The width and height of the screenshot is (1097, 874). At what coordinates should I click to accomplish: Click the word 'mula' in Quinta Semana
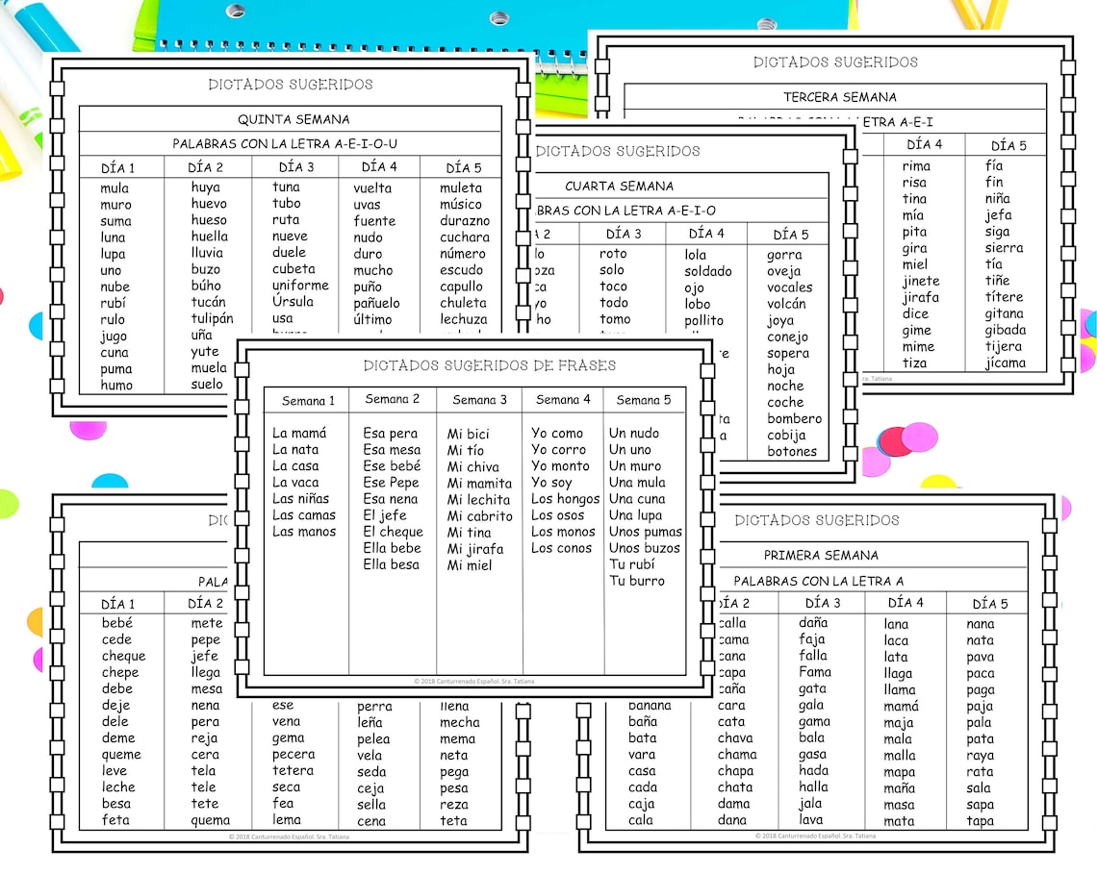click(115, 188)
